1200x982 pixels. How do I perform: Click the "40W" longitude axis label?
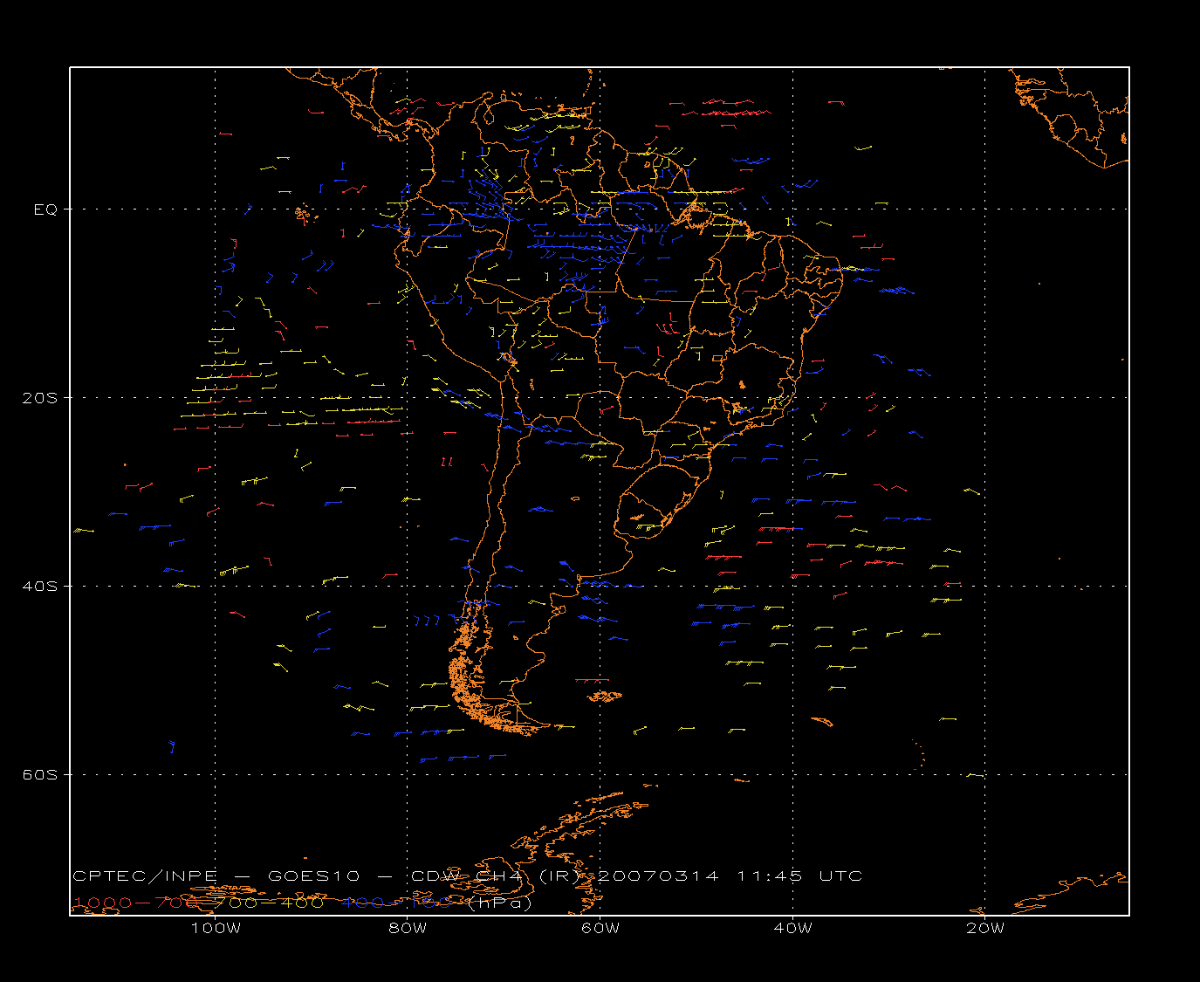(x=792, y=928)
